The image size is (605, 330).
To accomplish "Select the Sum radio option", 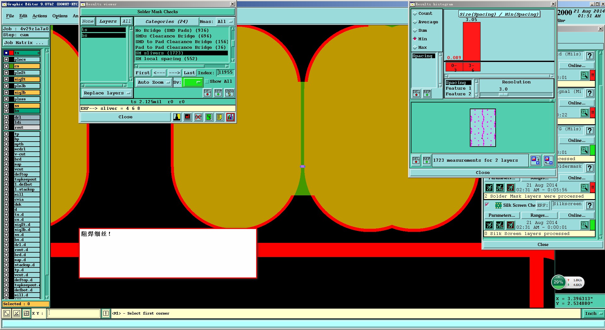I will click(x=415, y=31).
